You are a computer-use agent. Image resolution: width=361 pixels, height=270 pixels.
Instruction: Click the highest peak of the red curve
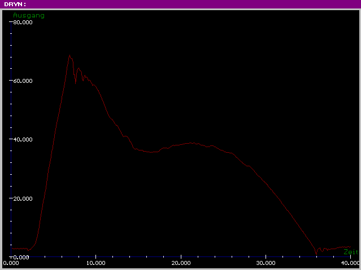[x=69, y=55]
